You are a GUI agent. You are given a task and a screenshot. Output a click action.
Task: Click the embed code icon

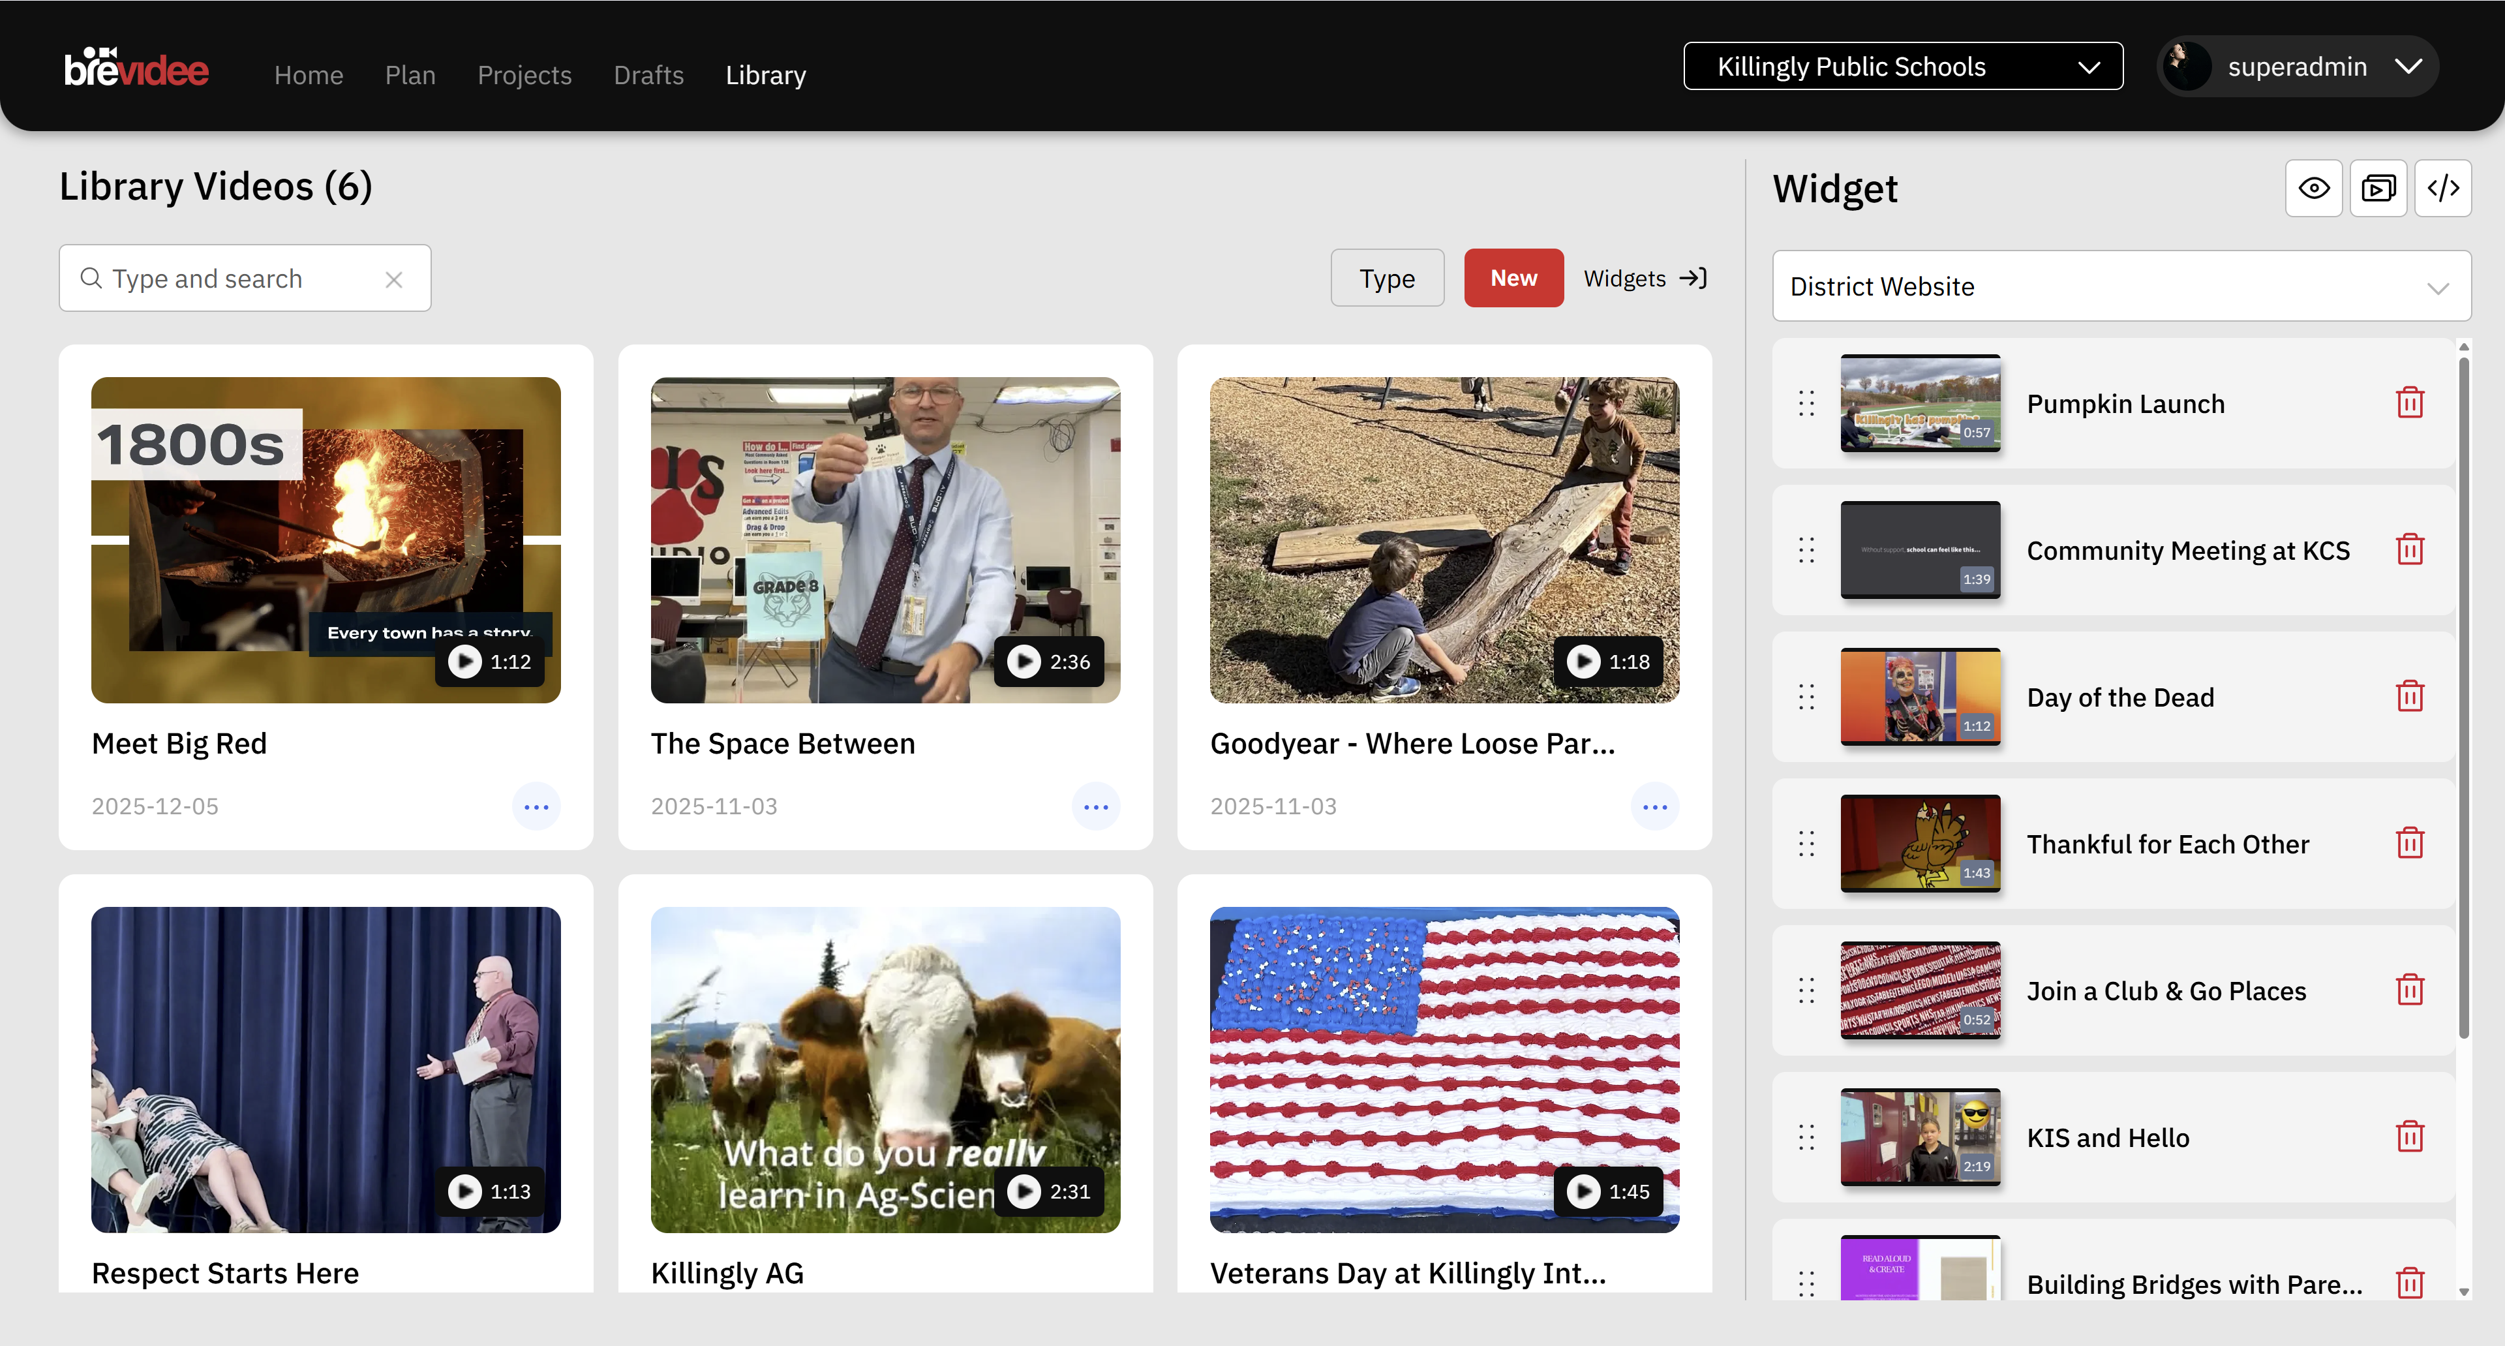pyautogui.click(x=2443, y=188)
